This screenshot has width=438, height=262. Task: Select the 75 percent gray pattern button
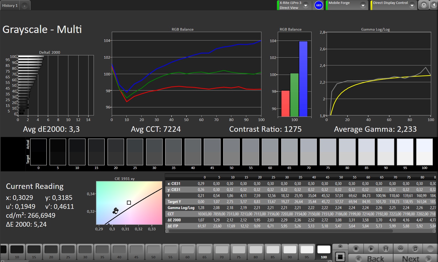[239, 252]
